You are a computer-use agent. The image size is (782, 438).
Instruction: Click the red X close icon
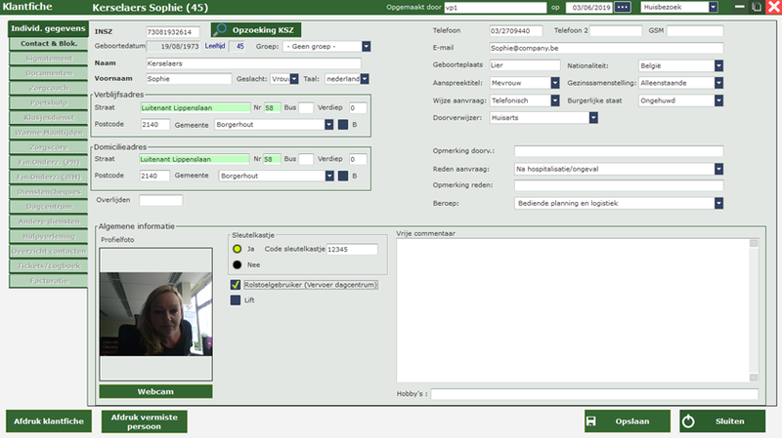[773, 8]
